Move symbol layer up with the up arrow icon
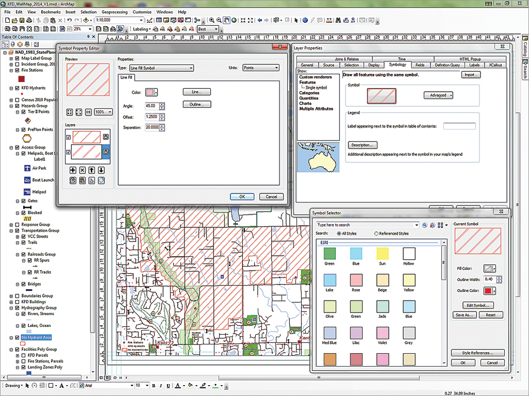This screenshot has width=529, height=396. 91,170
